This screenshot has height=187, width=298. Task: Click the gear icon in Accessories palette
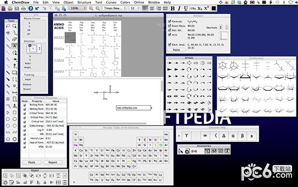click(x=187, y=151)
